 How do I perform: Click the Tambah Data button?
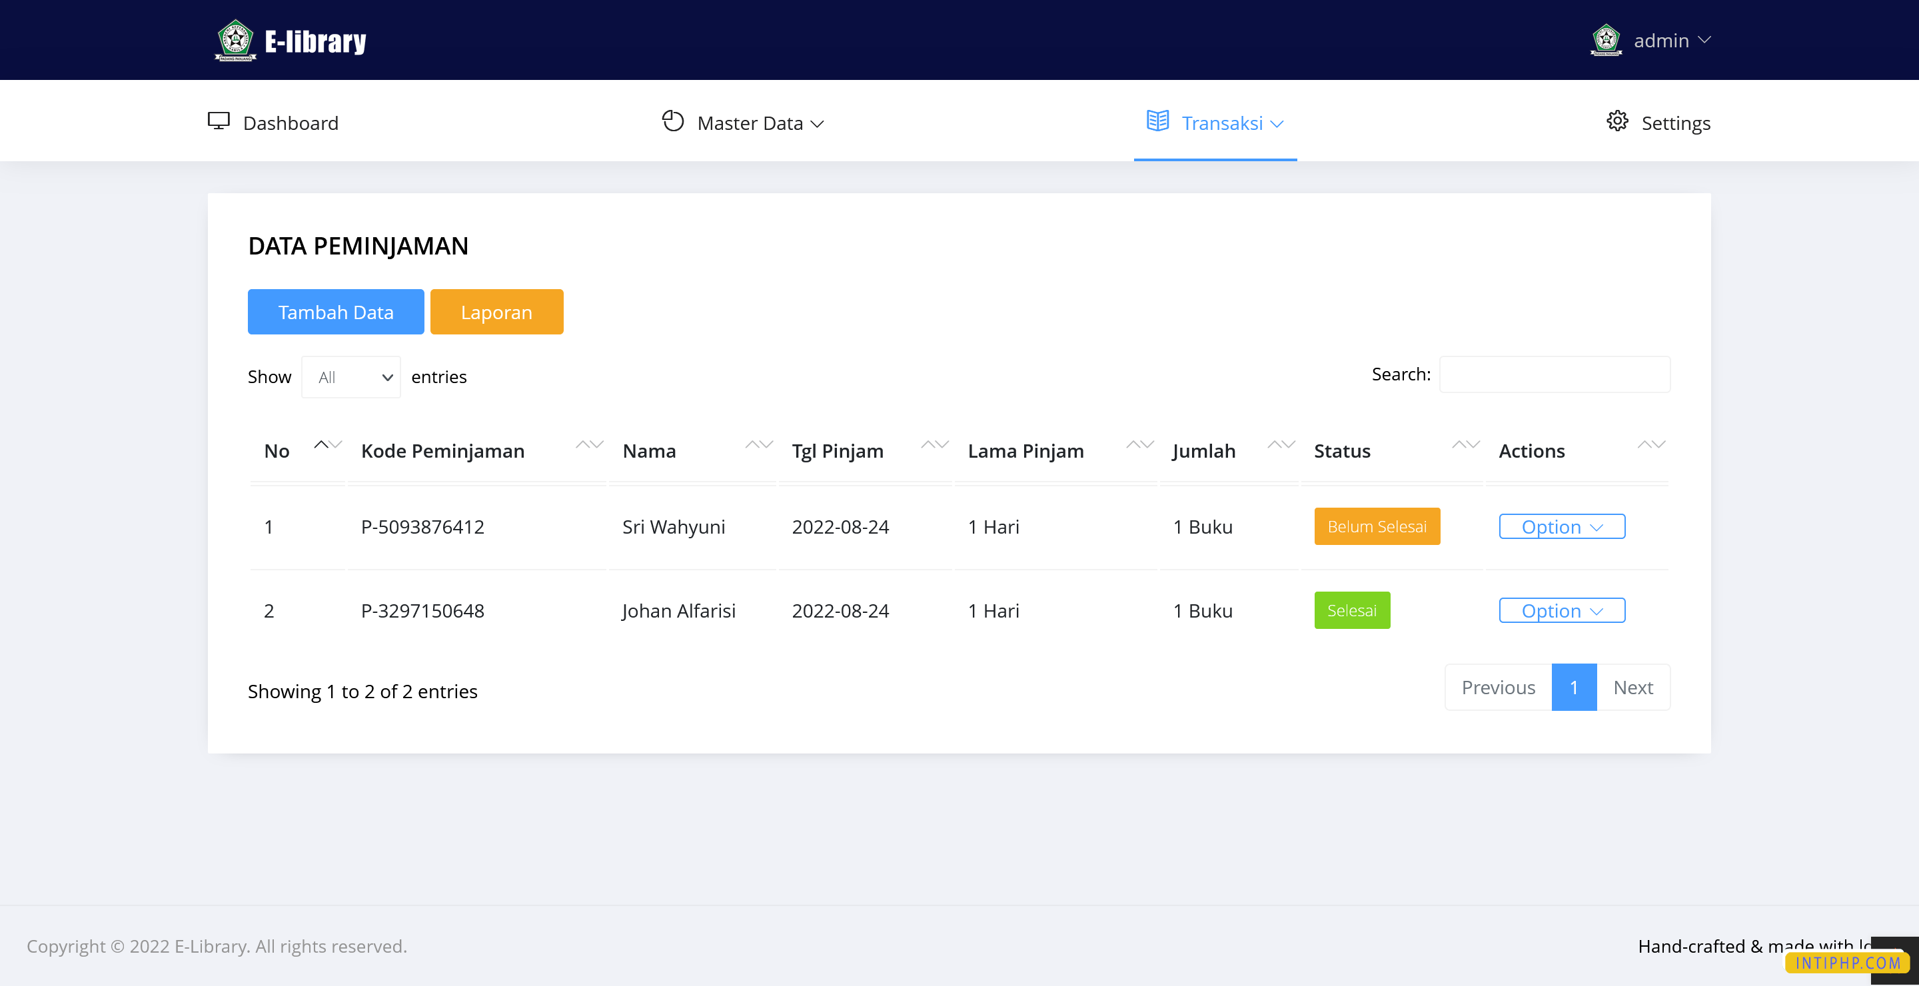(x=335, y=312)
